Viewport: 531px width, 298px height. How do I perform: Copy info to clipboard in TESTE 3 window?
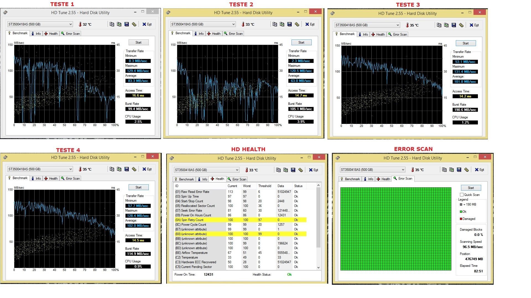[x=439, y=25]
